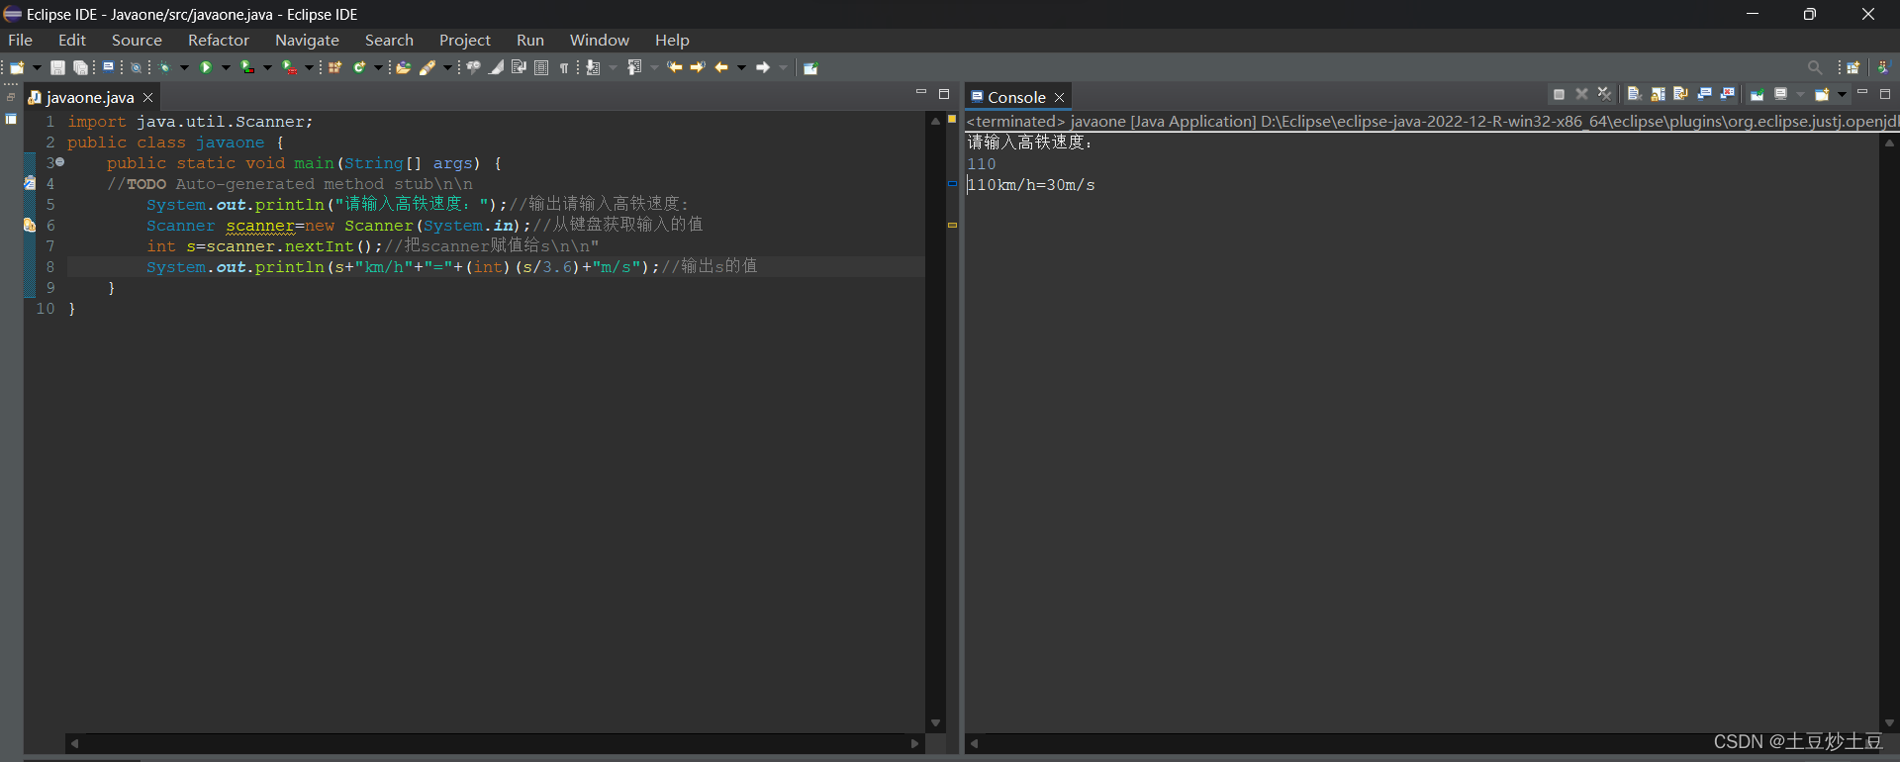Collapse the main method fold marker
The width and height of the screenshot is (1900, 762).
click(60, 162)
